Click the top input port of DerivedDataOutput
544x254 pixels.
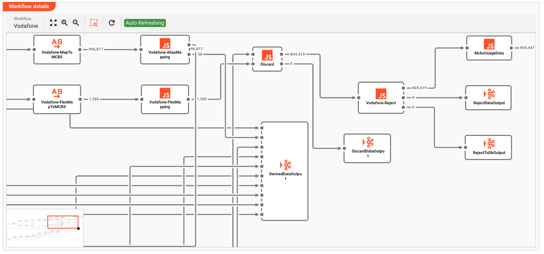262,128
